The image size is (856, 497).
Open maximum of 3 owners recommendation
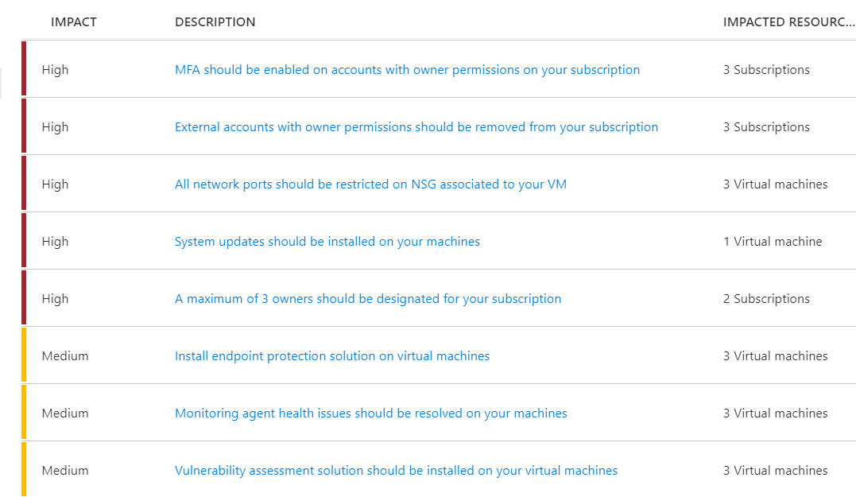pyautogui.click(x=368, y=299)
